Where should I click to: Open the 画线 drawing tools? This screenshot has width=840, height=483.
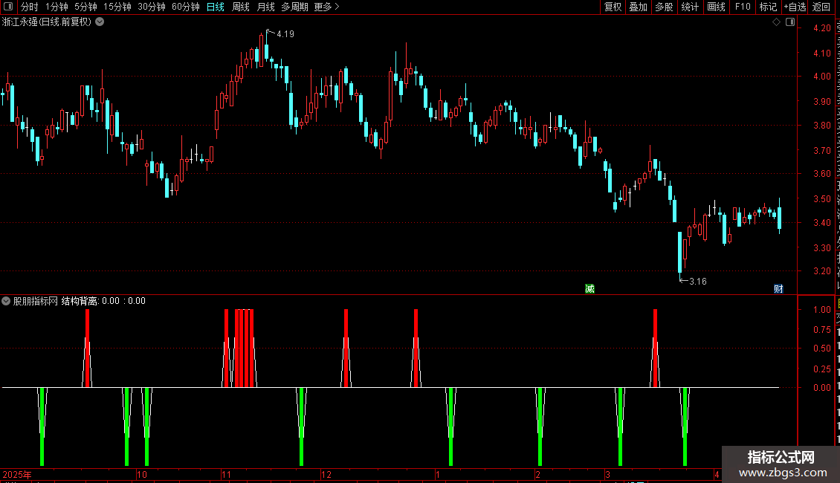point(716,7)
